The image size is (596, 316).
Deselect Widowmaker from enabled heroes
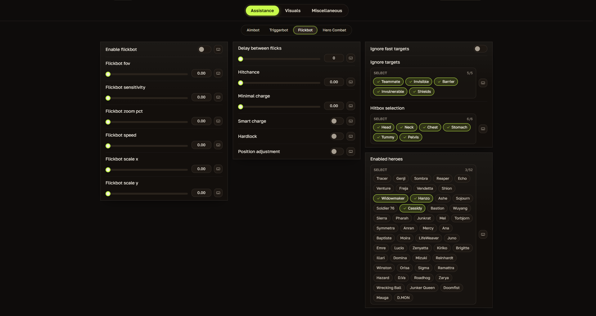(391, 198)
